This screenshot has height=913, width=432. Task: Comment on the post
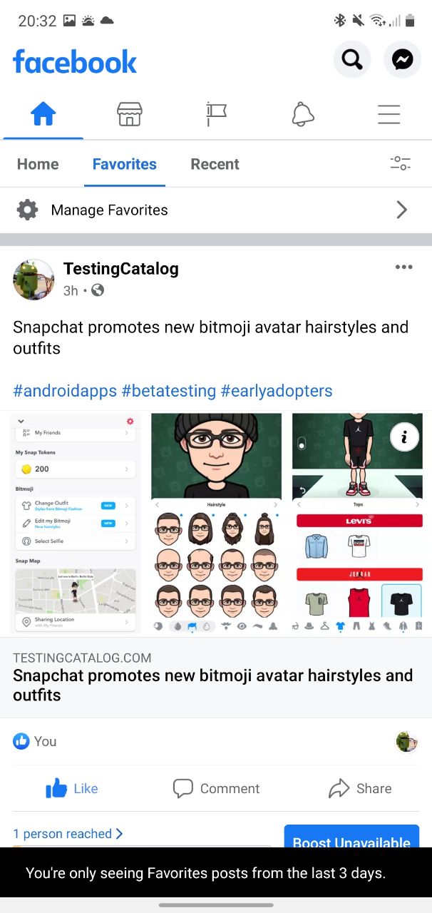click(216, 788)
